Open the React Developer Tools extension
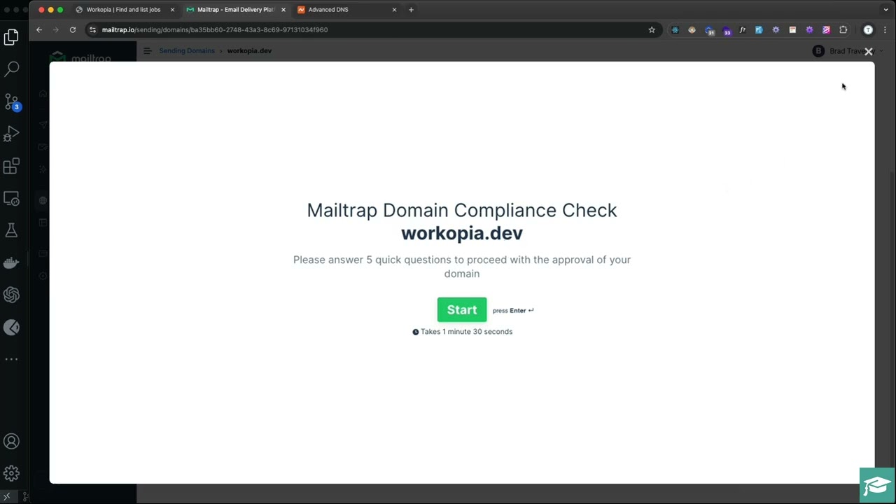Screen dimensions: 896x504 click(x=675, y=30)
